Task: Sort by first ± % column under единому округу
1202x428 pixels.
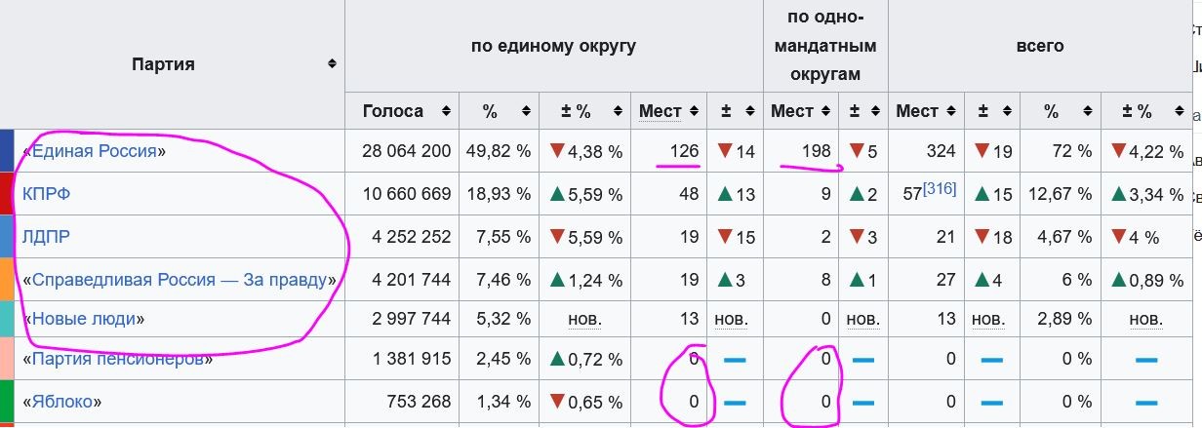Action: tap(617, 111)
